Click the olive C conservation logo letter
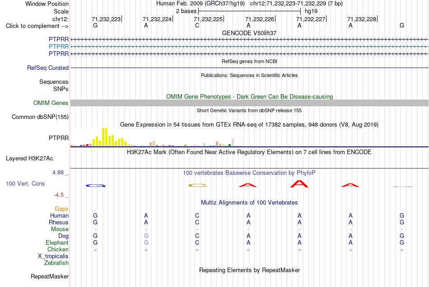Screen dimensions: 429x287 coord(197,186)
